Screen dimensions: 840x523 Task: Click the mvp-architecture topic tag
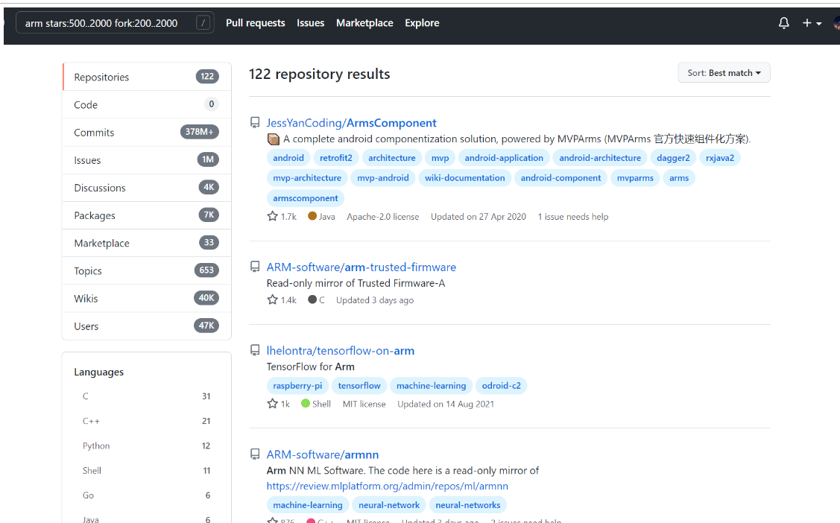307,178
